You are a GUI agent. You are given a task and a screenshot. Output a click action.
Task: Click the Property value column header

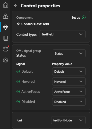point(62,64)
